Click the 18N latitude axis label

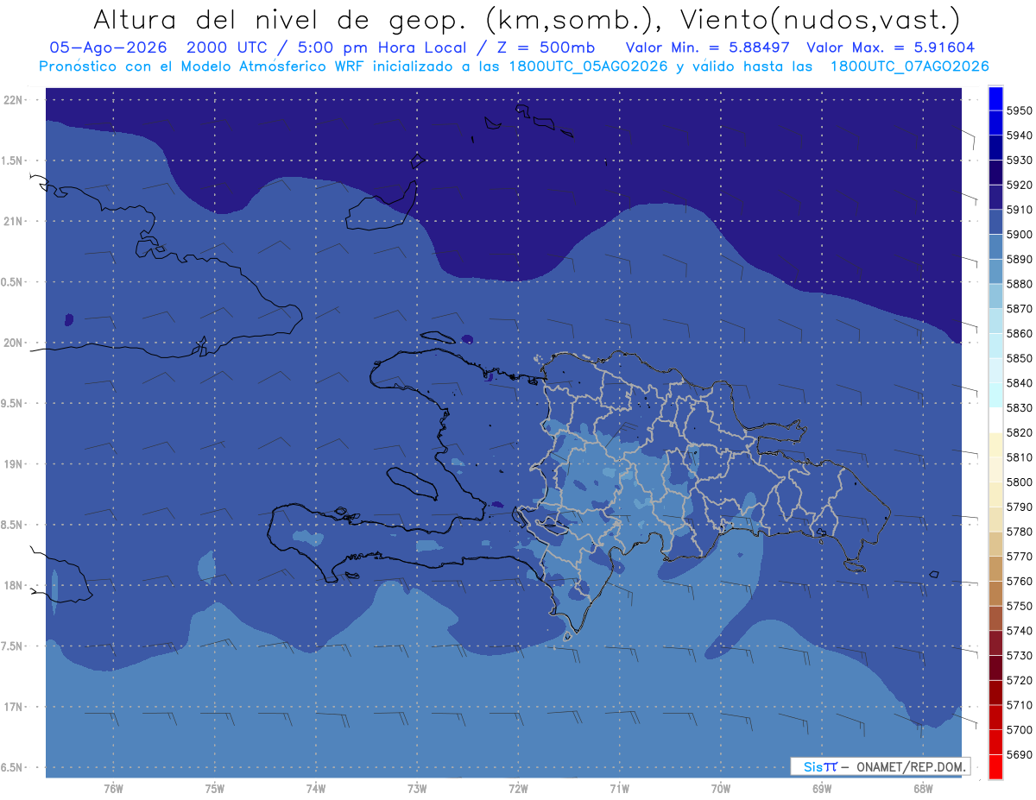15,585
